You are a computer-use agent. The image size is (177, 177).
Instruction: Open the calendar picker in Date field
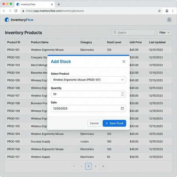point(122,108)
